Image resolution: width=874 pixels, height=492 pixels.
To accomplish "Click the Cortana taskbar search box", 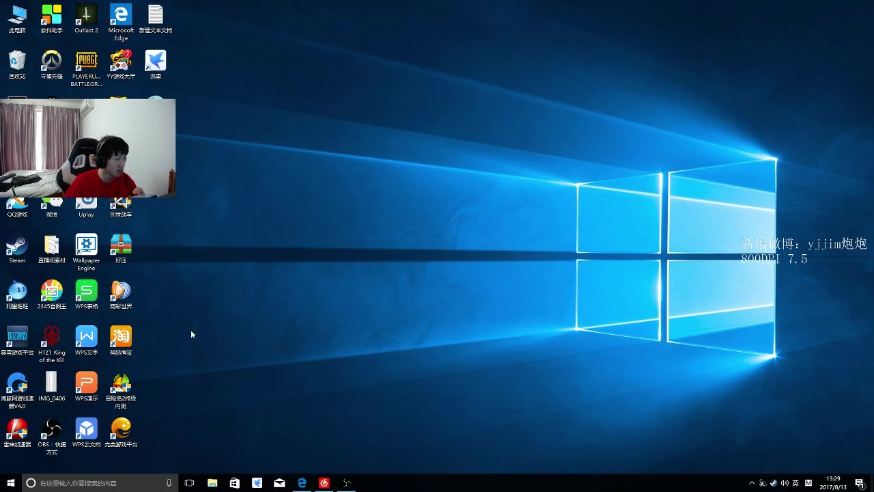I will (100, 482).
